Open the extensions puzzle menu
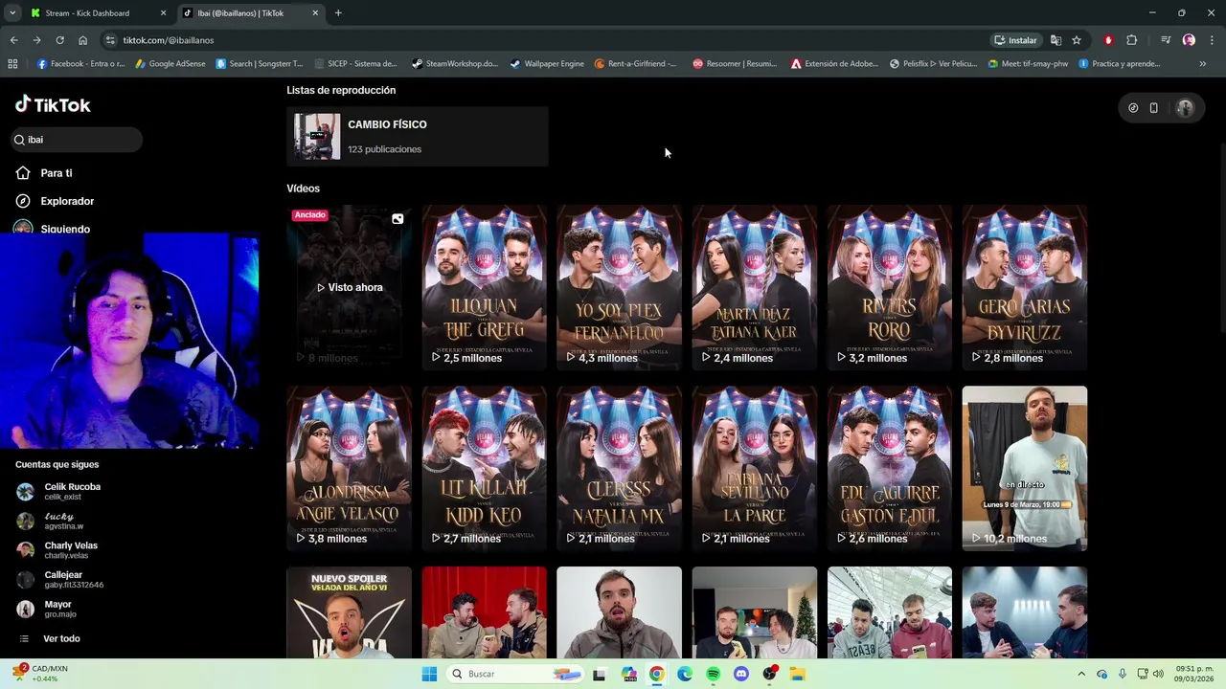 1131,40
